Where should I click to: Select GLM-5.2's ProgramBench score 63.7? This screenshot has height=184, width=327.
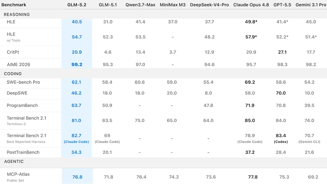76,105
